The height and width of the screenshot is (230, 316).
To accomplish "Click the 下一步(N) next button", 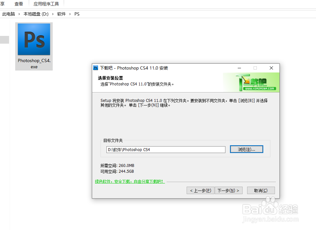I will (x=229, y=190).
